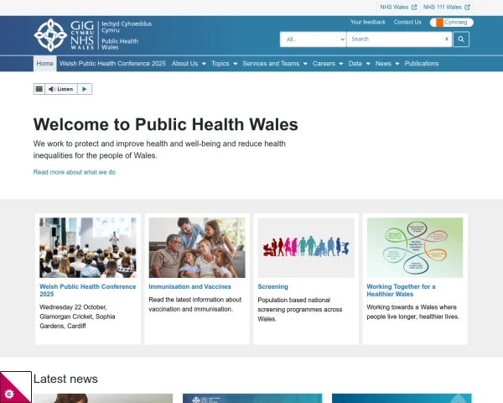Open the Screening card title

pyautogui.click(x=273, y=286)
